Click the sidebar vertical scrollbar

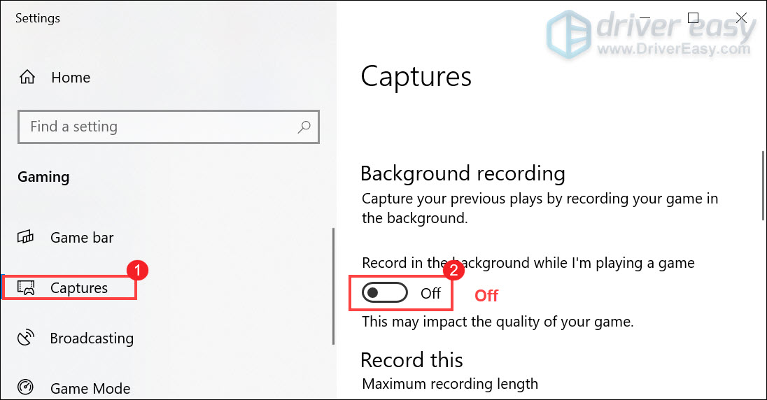[334, 286]
